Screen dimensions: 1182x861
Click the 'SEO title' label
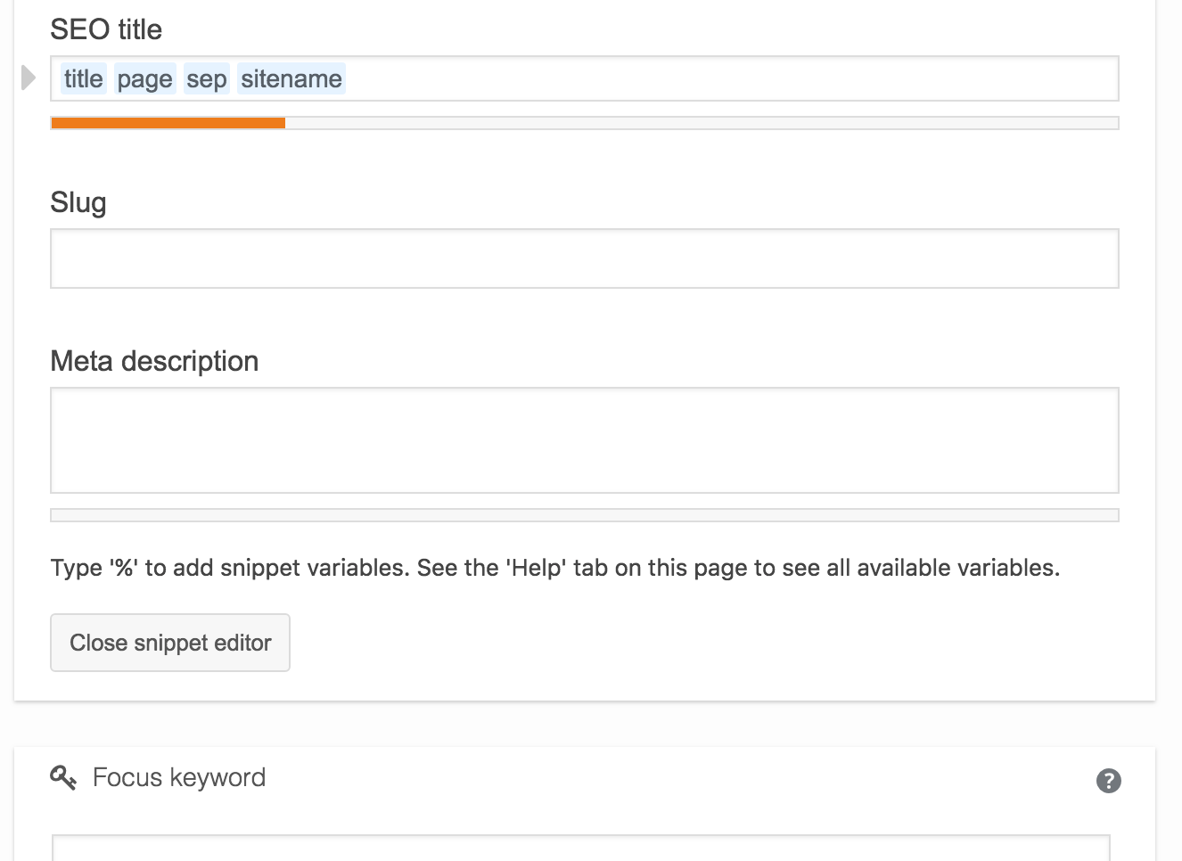click(106, 29)
